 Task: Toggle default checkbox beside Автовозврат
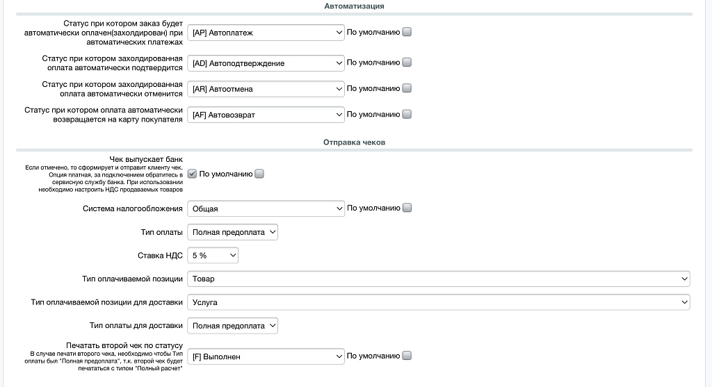pyautogui.click(x=407, y=114)
